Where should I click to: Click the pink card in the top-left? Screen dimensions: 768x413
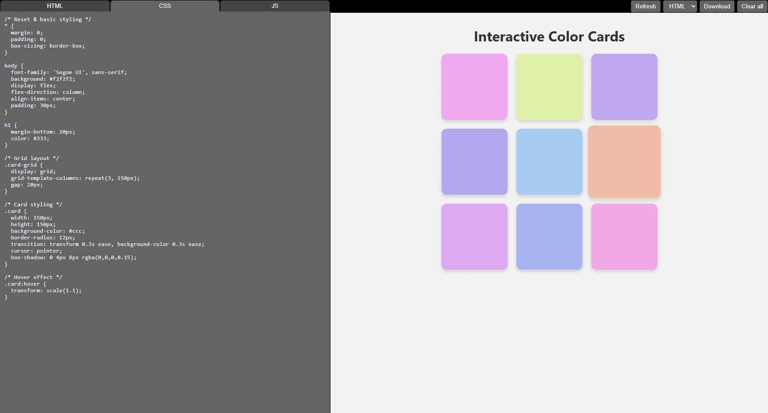click(x=474, y=86)
